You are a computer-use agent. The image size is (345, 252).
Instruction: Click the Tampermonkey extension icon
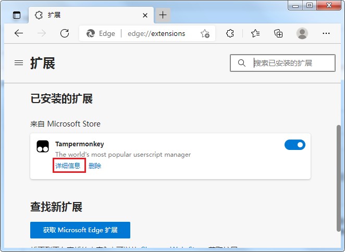[x=43, y=146]
